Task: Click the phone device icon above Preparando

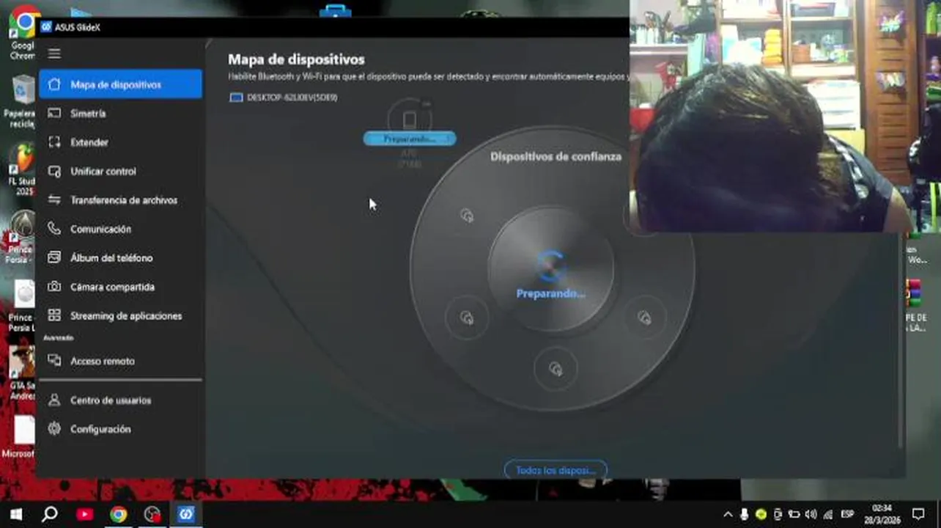Action: tap(410, 118)
